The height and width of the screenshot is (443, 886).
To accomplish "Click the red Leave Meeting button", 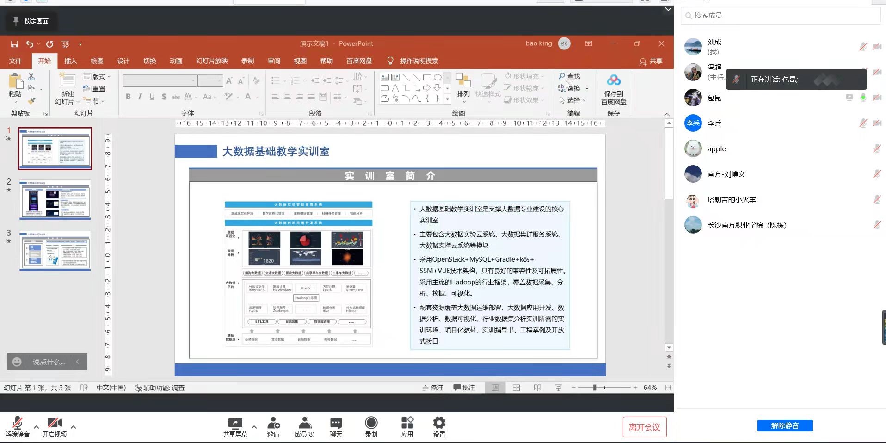I will click(x=644, y=427).
